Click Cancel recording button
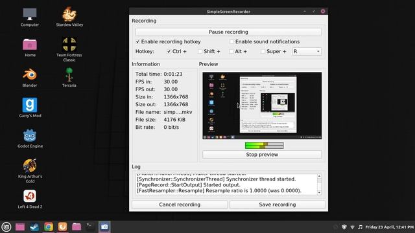This screenshot has height=233, width=415. point(180,205)
